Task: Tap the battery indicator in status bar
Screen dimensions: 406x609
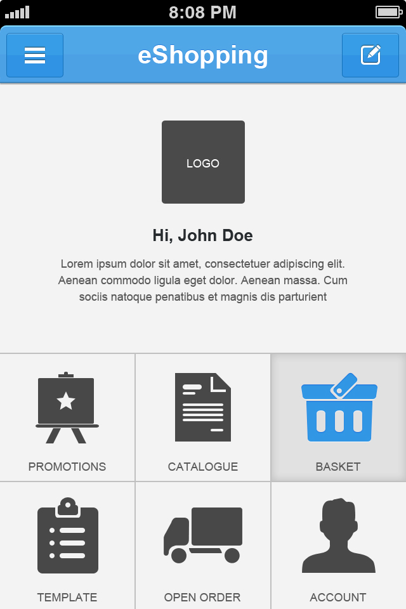Action: [388, 12]
